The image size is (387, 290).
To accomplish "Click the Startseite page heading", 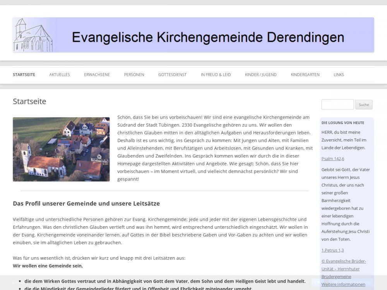I will pos(29,101).
